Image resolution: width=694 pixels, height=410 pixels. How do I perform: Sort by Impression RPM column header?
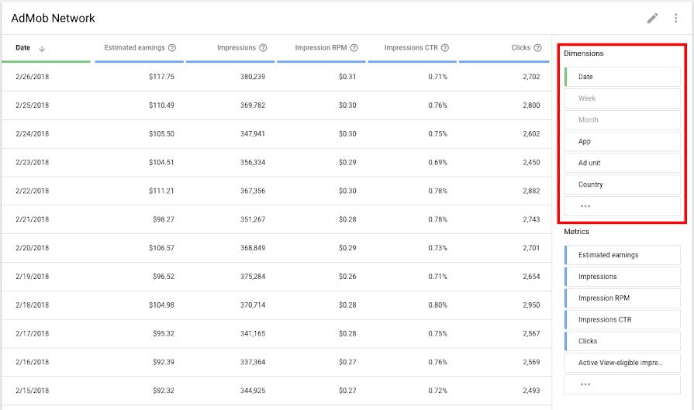(x=321, y=48)
